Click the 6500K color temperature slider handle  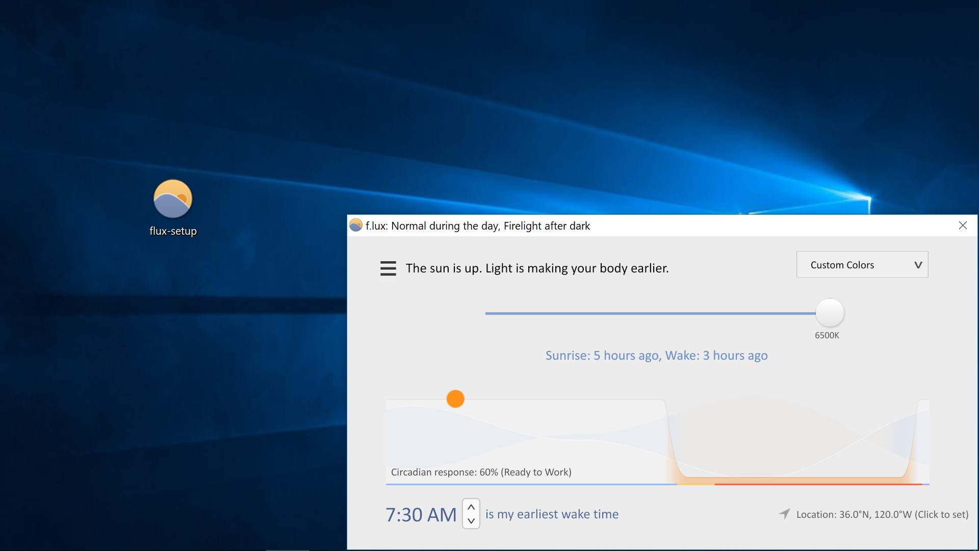pyautogui.click(x=830, y=313)
